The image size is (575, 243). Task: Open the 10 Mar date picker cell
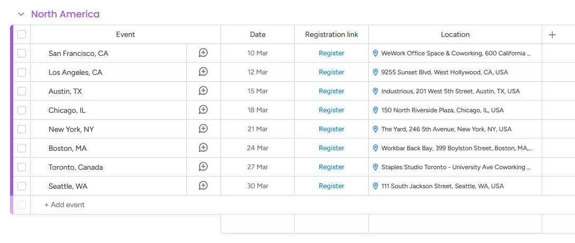[257, 53]
